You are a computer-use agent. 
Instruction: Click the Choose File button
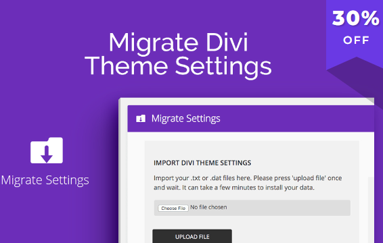tap(173, 208)
